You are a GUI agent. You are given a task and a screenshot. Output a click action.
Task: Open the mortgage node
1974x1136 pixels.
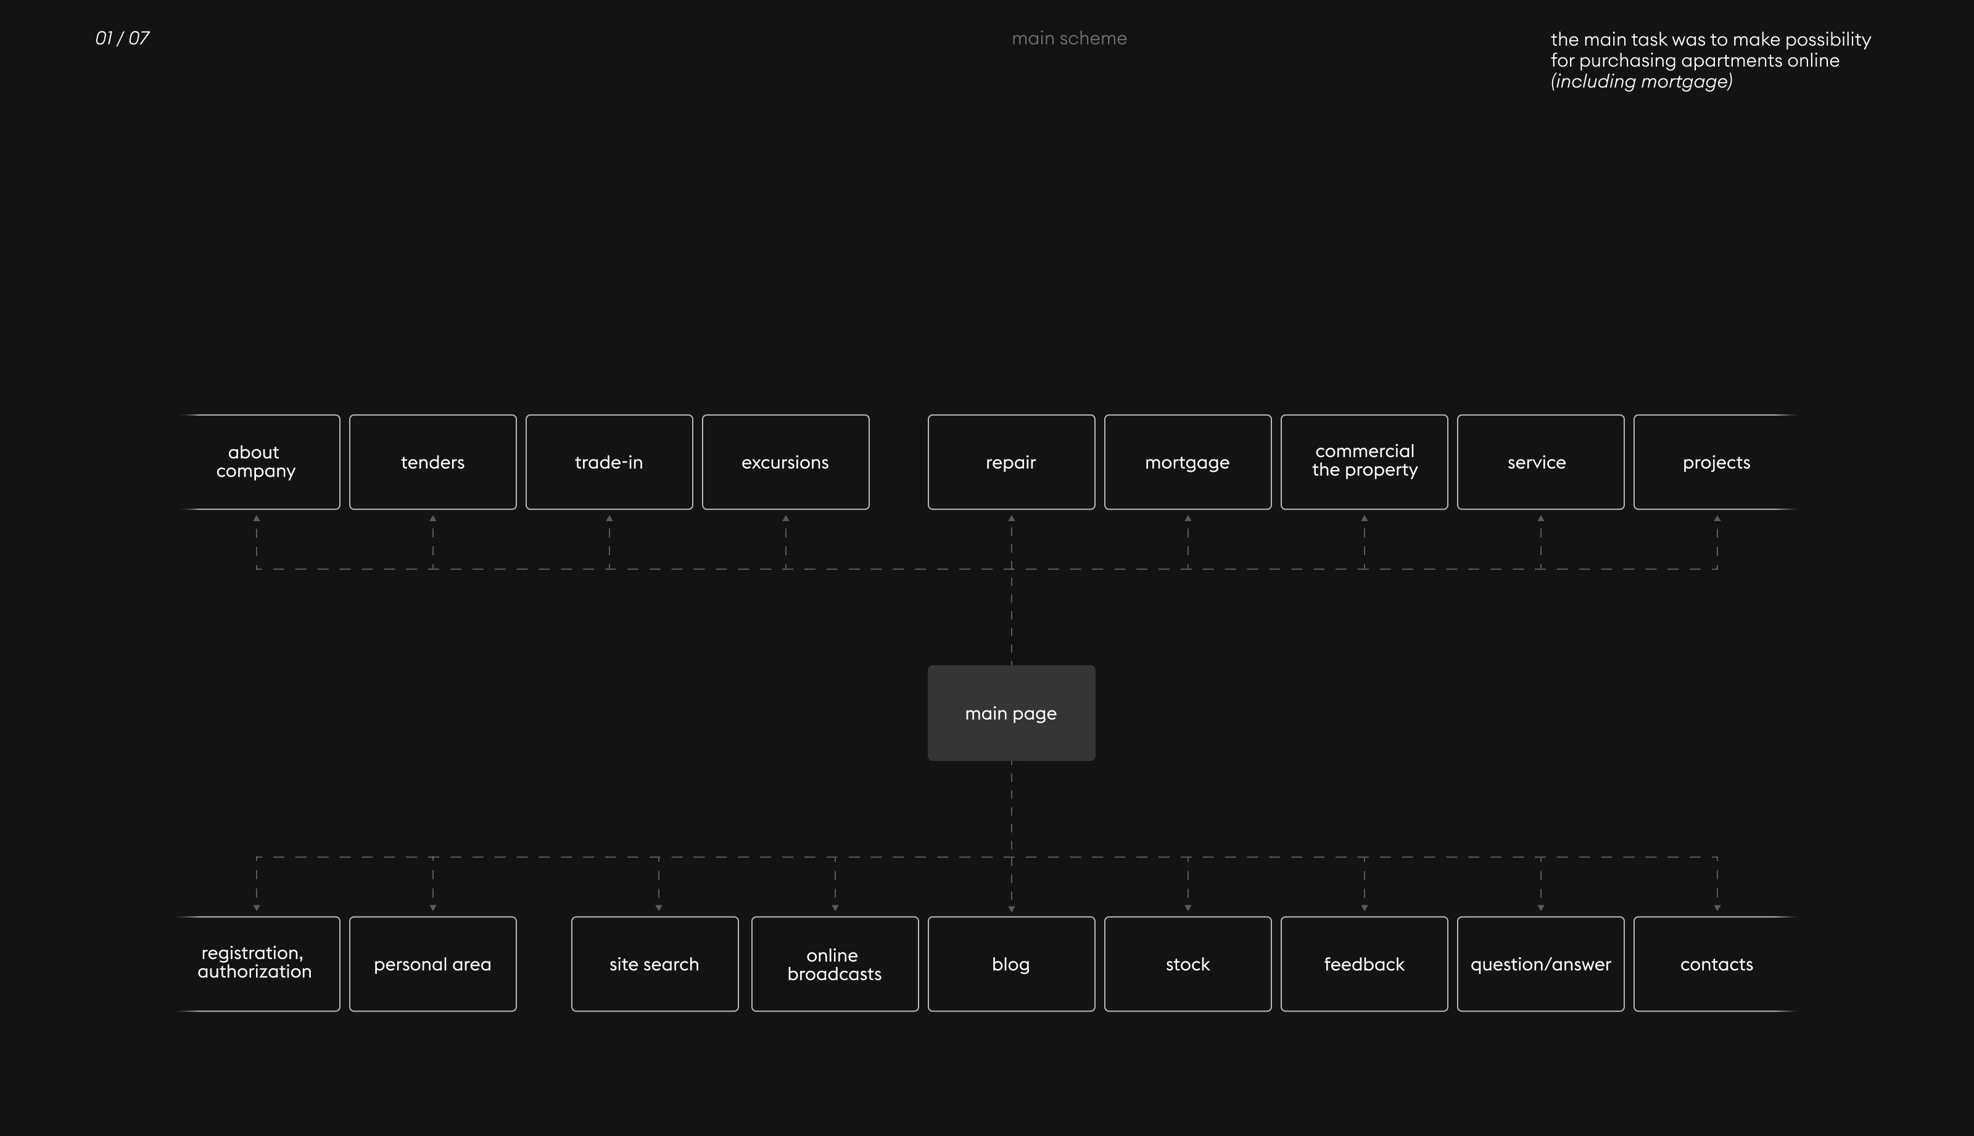click(1187, 462)
